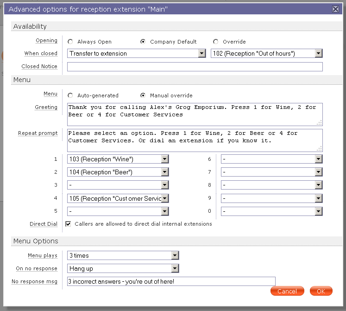Viewport: 346px width, 311px height.
Task: Choose the Override opening option
Action: tap(215, 42)
